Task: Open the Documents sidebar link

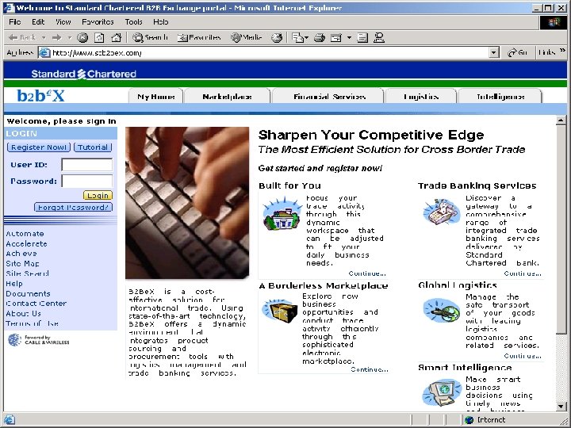Action: point(28,293)
